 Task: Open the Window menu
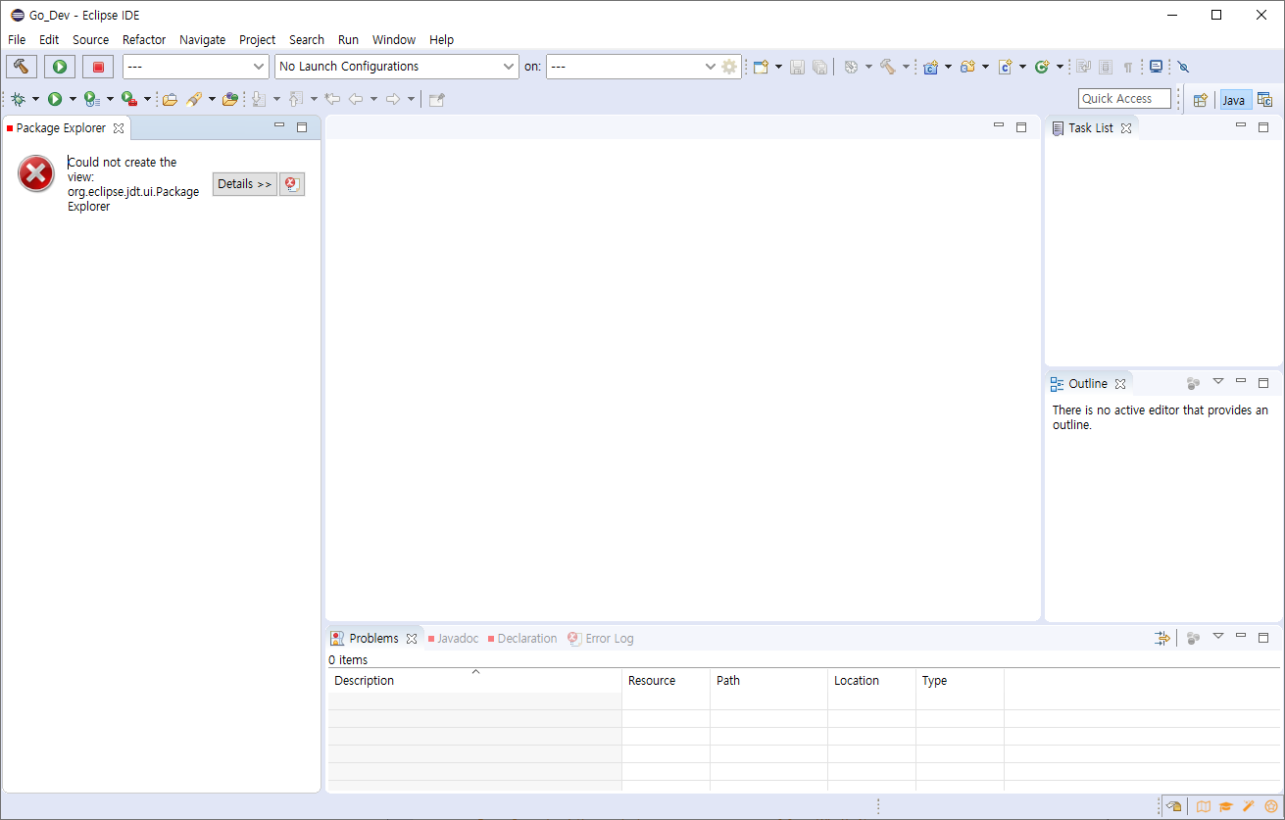[x=394, y=40]
